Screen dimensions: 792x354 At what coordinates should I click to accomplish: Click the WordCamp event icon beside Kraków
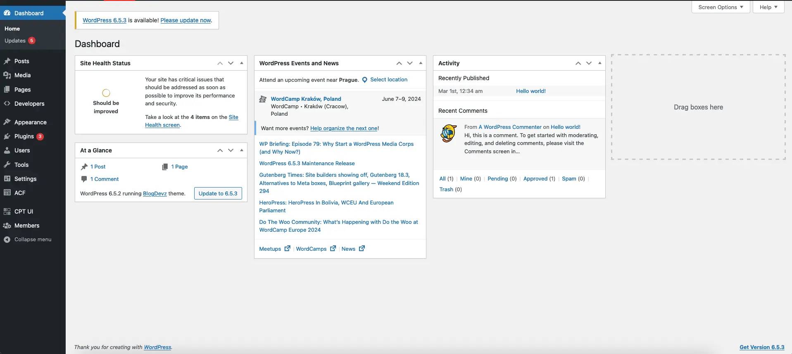263,99
